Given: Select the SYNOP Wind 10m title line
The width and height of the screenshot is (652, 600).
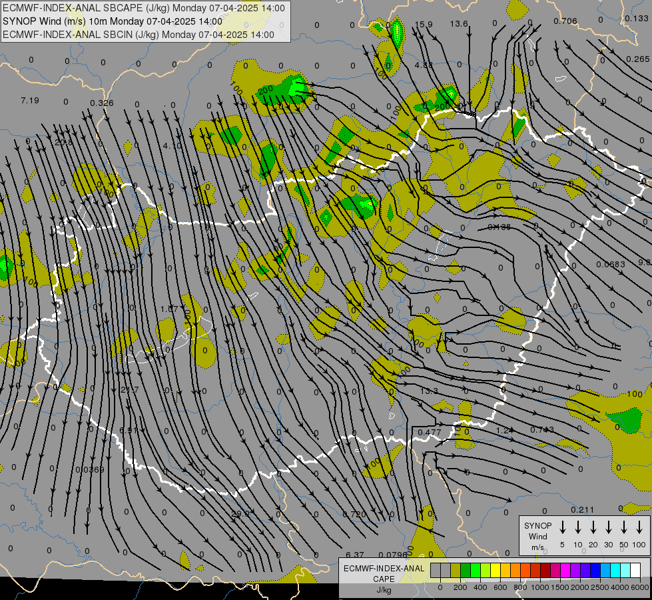Looking at the screenshot, I should click(x=113, y=21).
